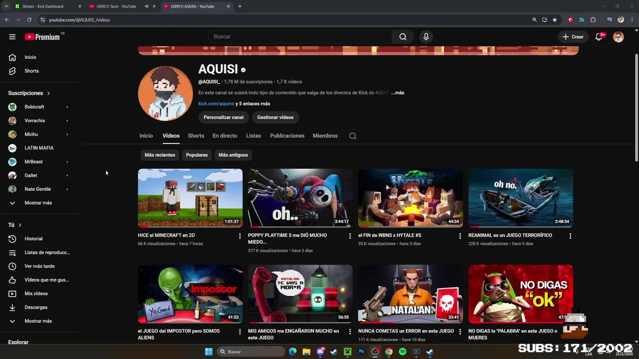Activate voice search microphone
639x359 pixels.
click(x=426, y=36)
